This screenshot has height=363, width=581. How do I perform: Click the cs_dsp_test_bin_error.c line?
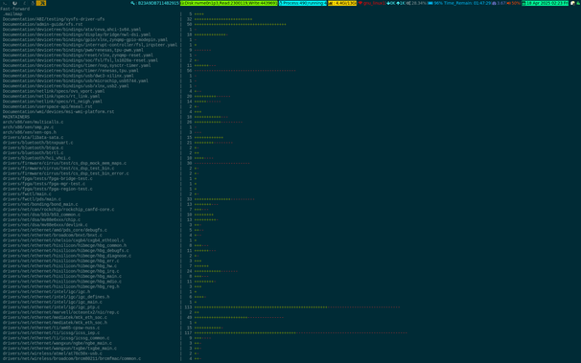(x=66, y=173)
